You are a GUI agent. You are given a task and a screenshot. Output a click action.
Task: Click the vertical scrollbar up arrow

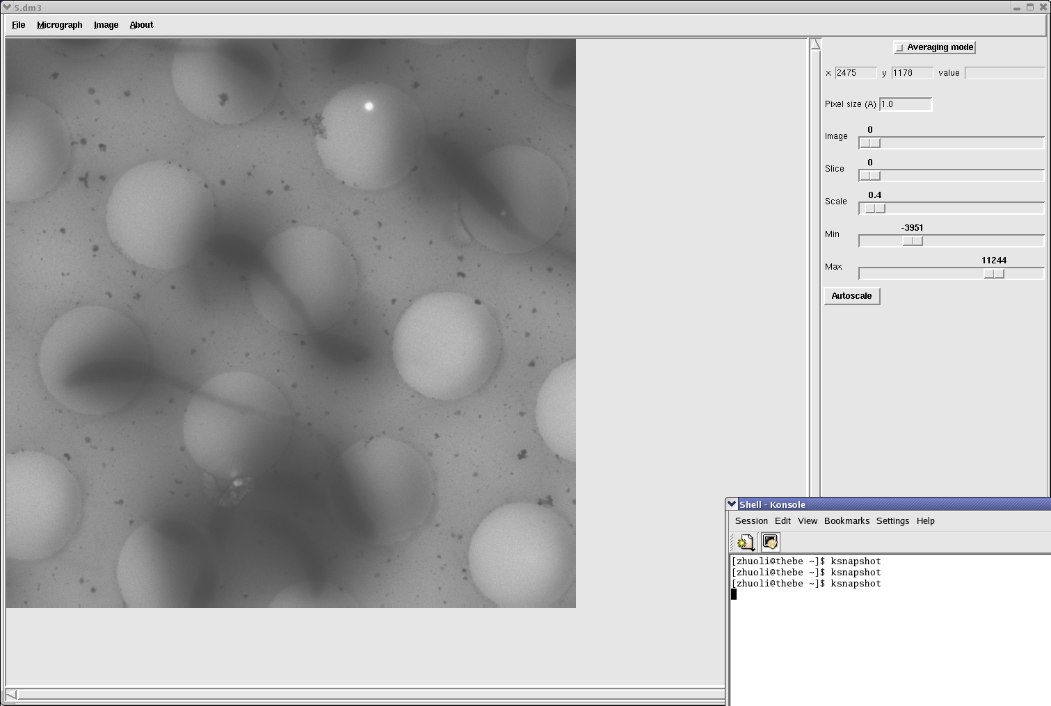tap(815, 44)
